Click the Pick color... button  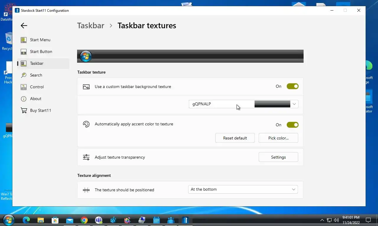point(278,138)
